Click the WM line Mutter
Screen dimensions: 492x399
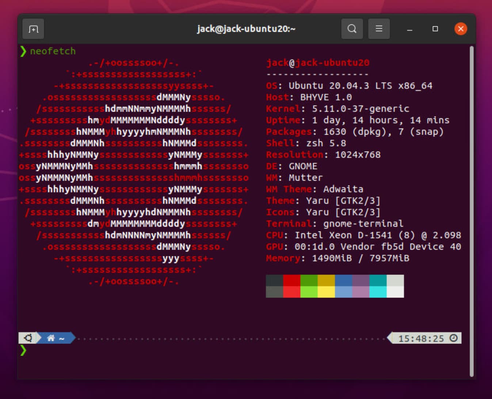coord(294,178)
